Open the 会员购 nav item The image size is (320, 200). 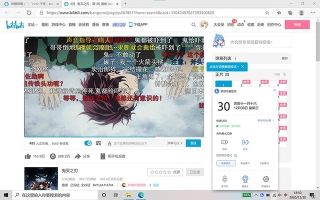pos(83,24)
